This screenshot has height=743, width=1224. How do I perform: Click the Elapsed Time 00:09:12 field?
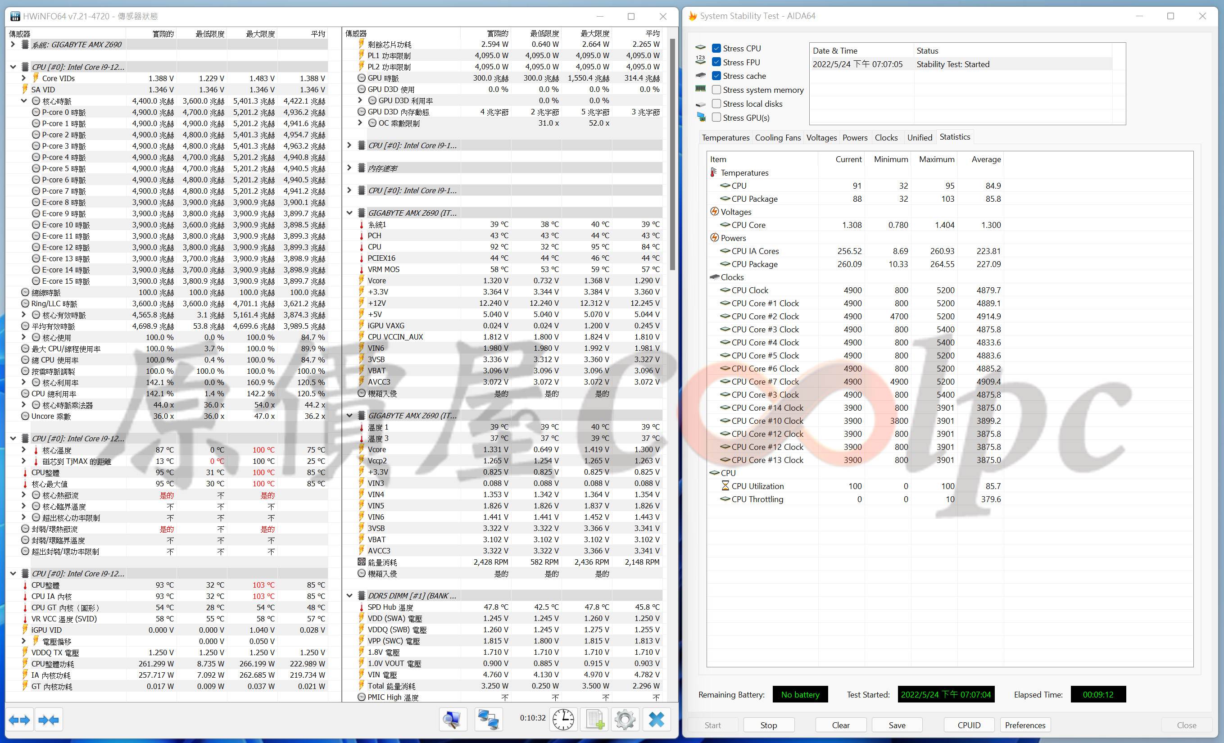tap(1098, 694)
